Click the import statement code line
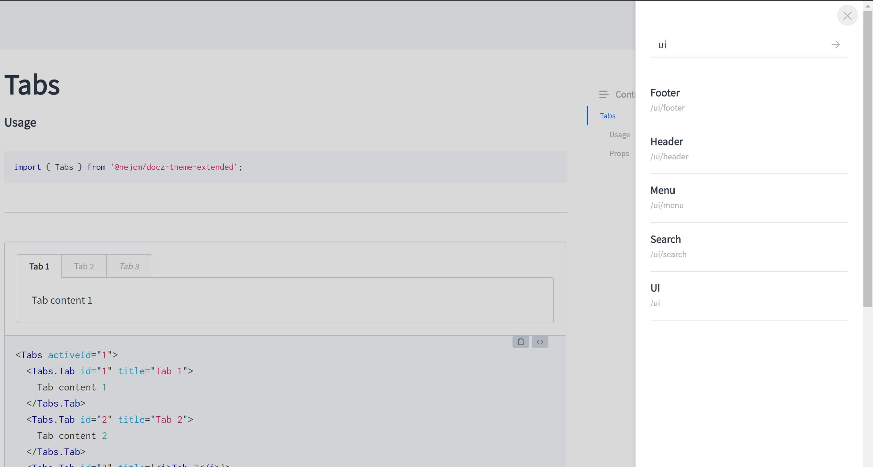The image size is (873, 467). click(x=128, y=167)
